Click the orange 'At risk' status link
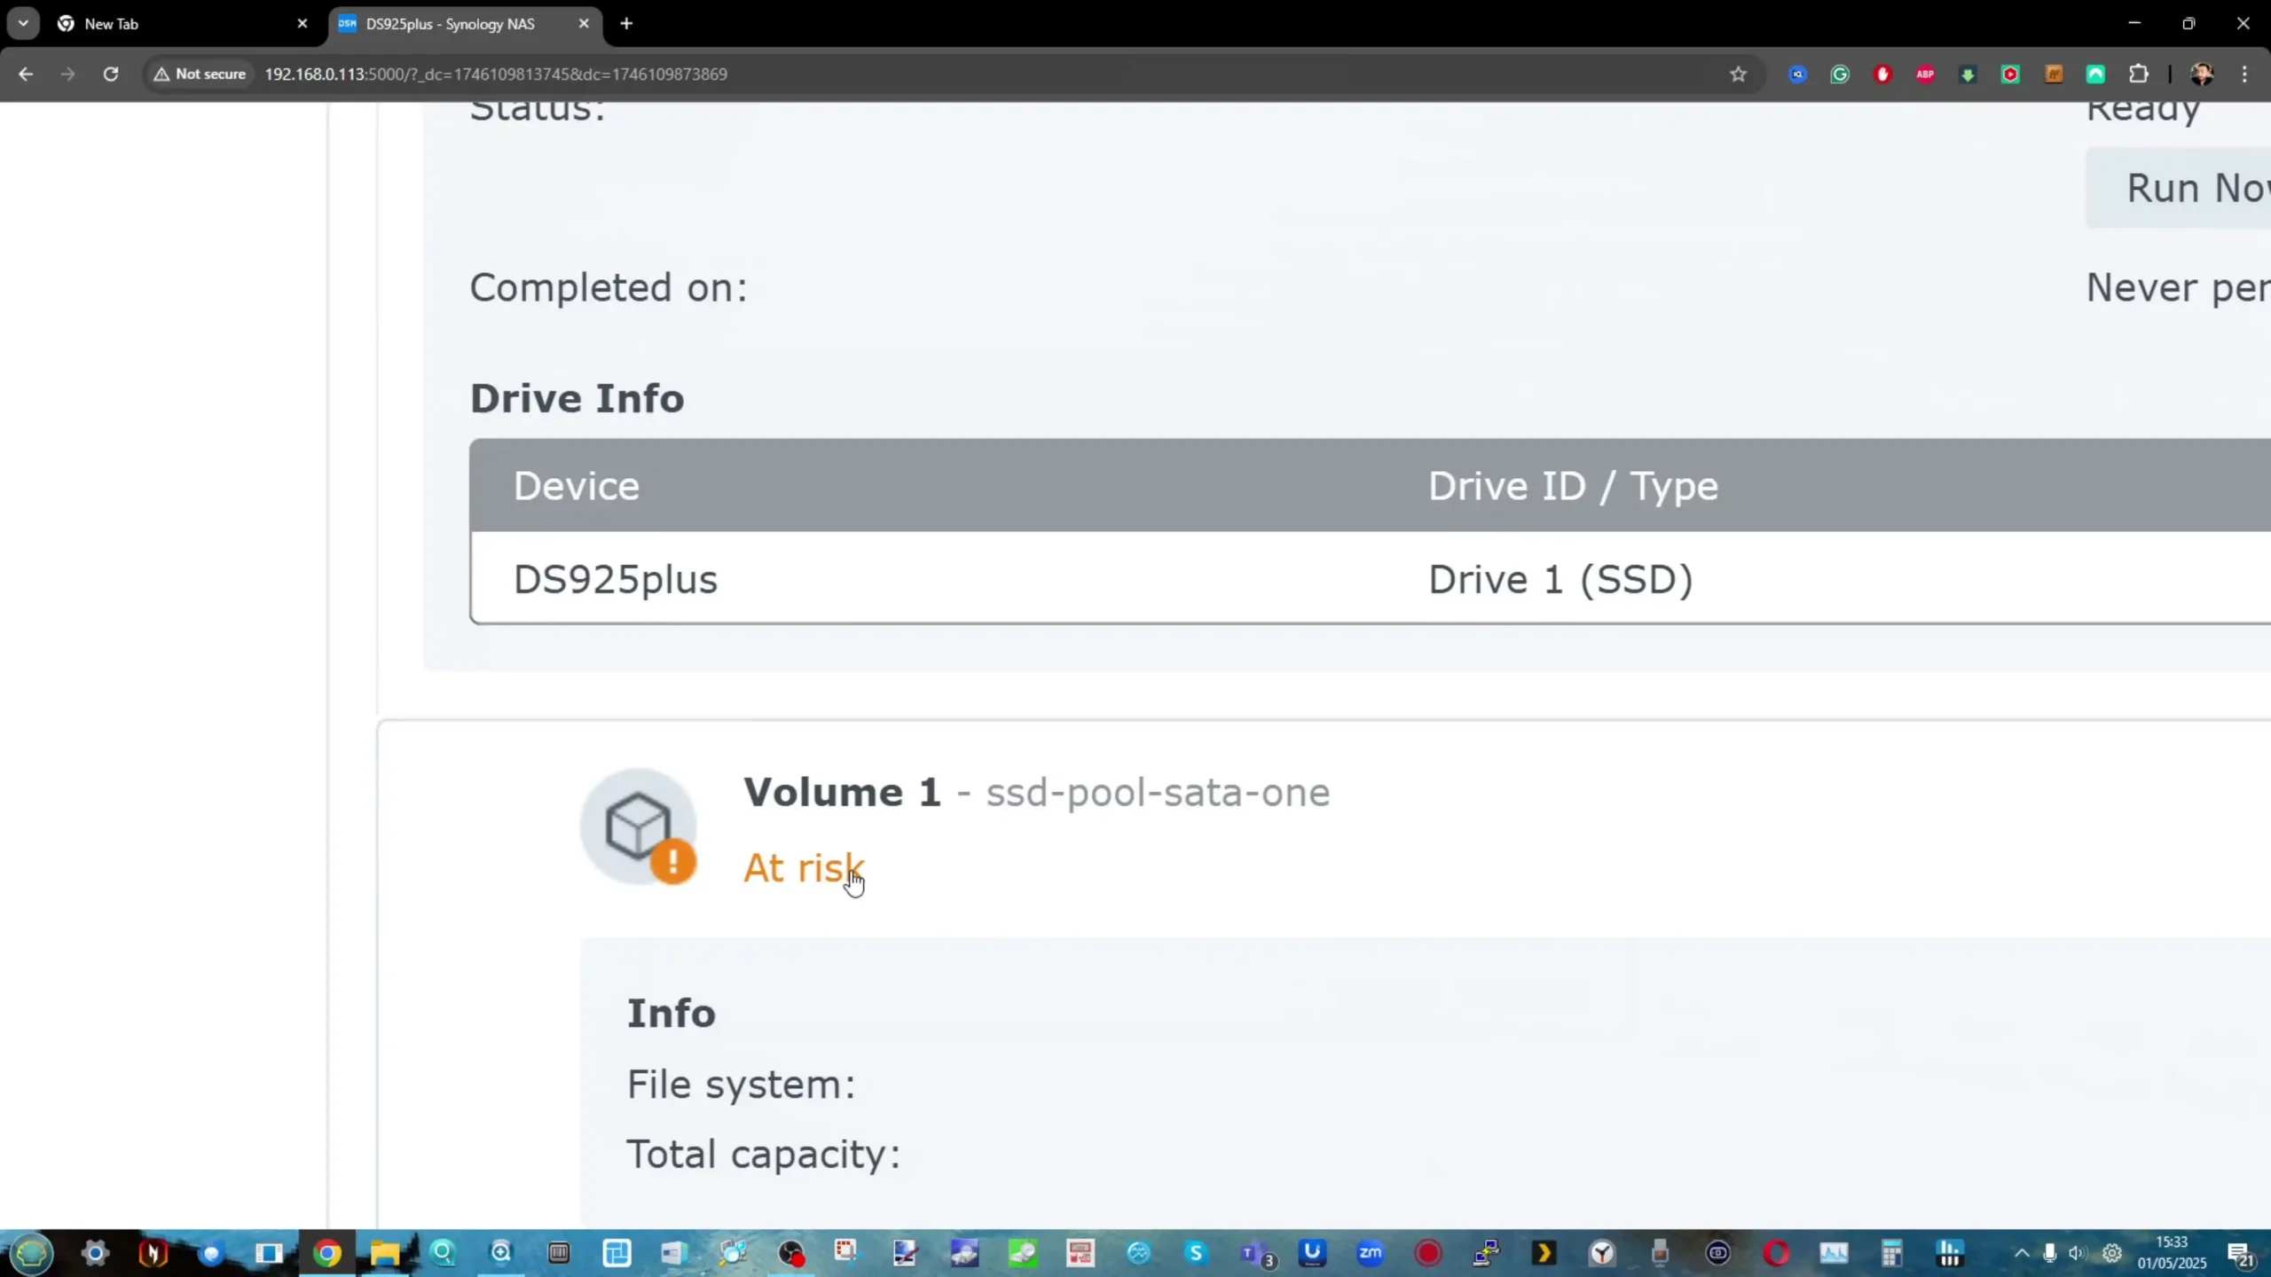The image size is (2271, 1277). point(803,867)
